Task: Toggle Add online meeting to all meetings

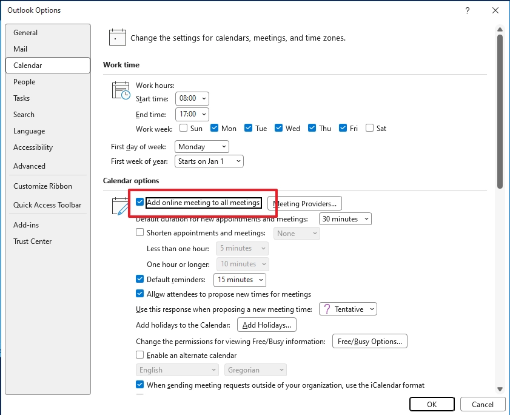Action: (140, 202)
